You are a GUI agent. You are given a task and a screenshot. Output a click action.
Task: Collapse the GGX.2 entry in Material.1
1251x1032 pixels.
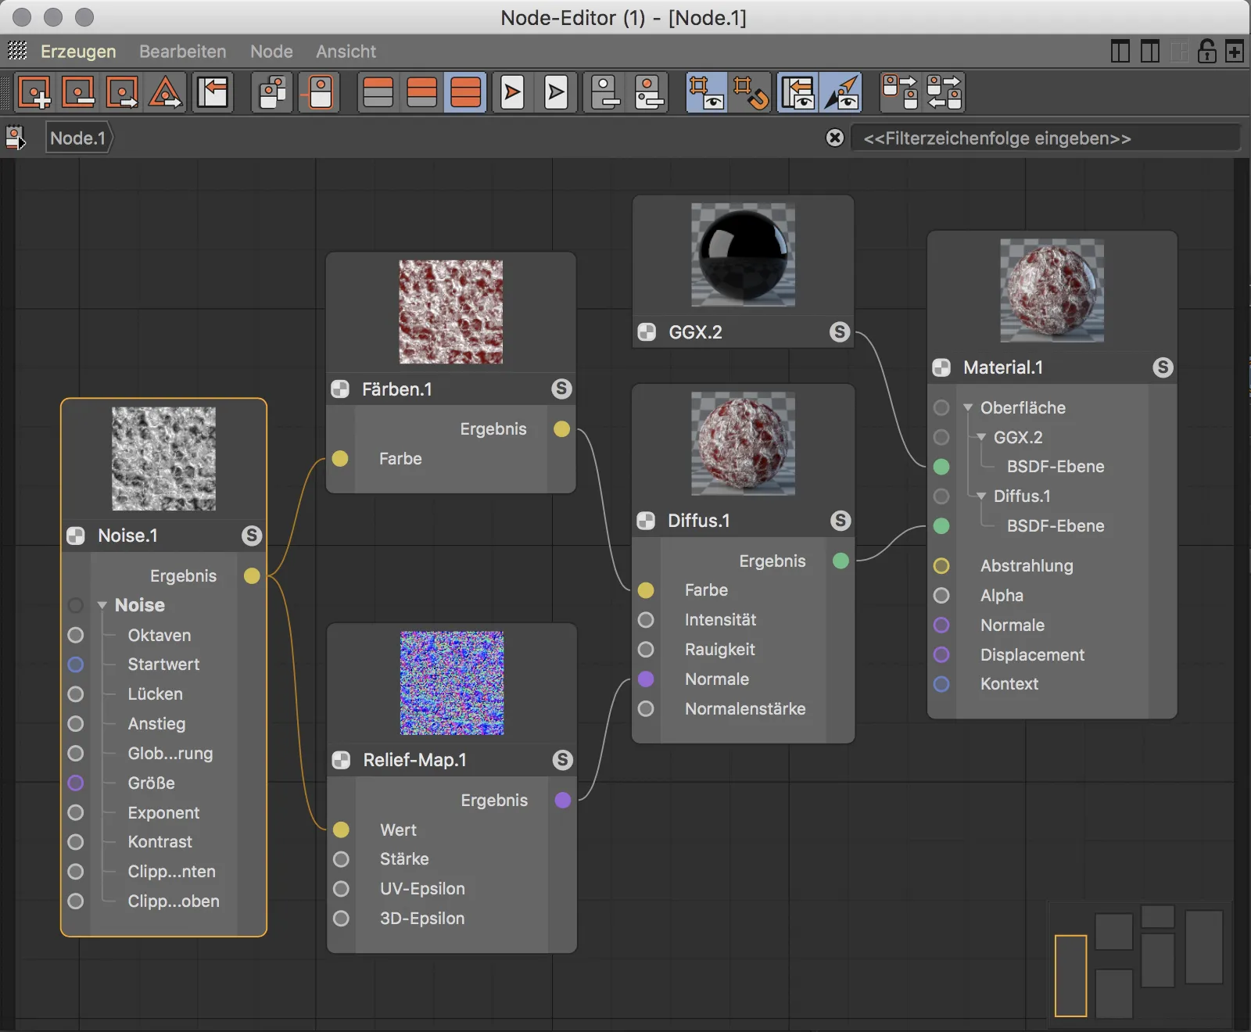981,437
